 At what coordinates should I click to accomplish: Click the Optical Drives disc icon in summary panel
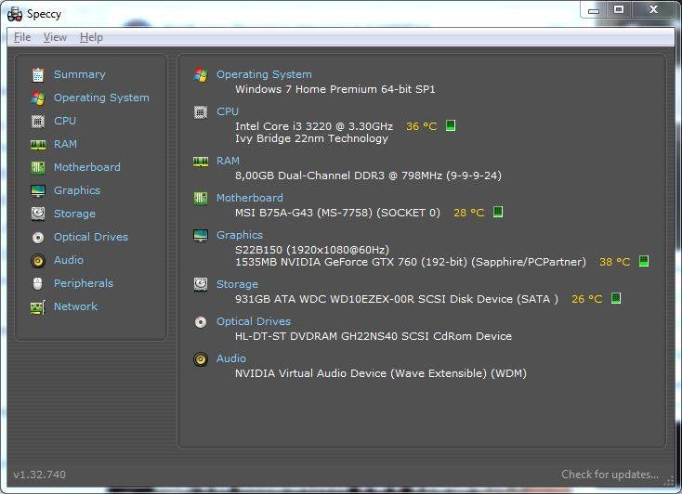[x=201, y=322]
